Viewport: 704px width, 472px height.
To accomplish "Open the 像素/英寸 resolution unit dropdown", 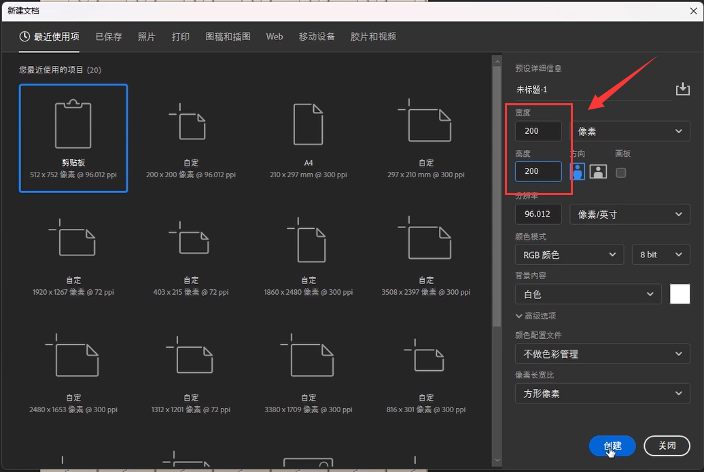I will coord(630,215).
